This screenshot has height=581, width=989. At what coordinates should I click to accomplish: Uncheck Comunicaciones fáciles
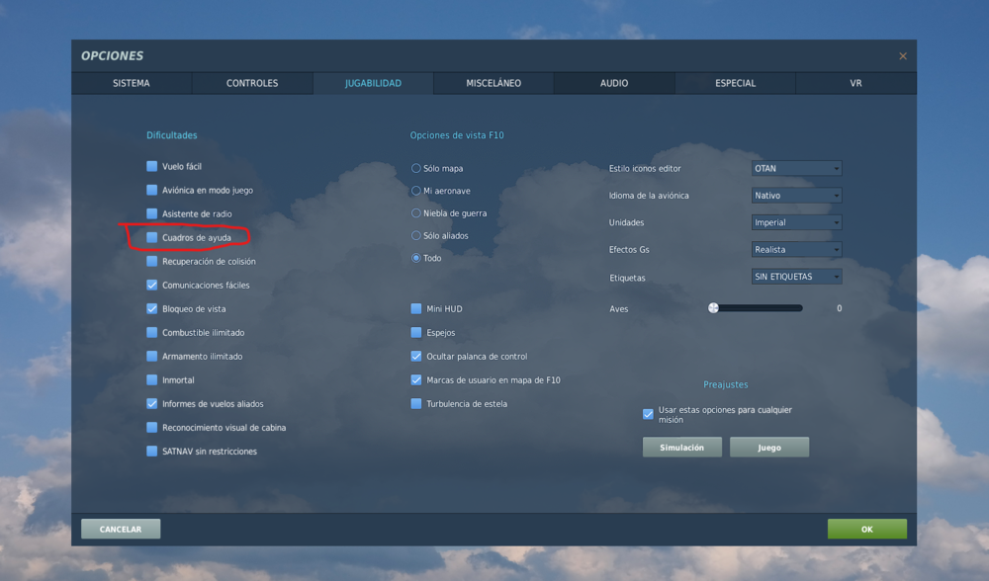(152, 285)
